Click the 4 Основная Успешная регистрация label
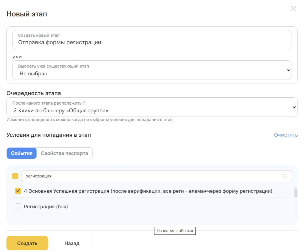 (x=148, y=191)
